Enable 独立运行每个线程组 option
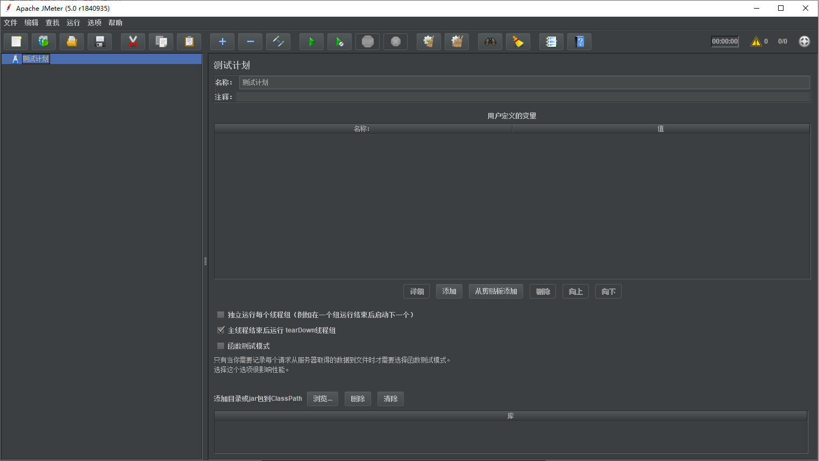 [x=220, y=314]
